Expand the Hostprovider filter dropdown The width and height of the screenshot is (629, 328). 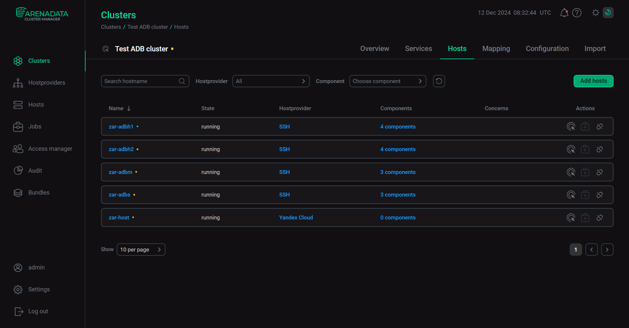pos(271,81)
